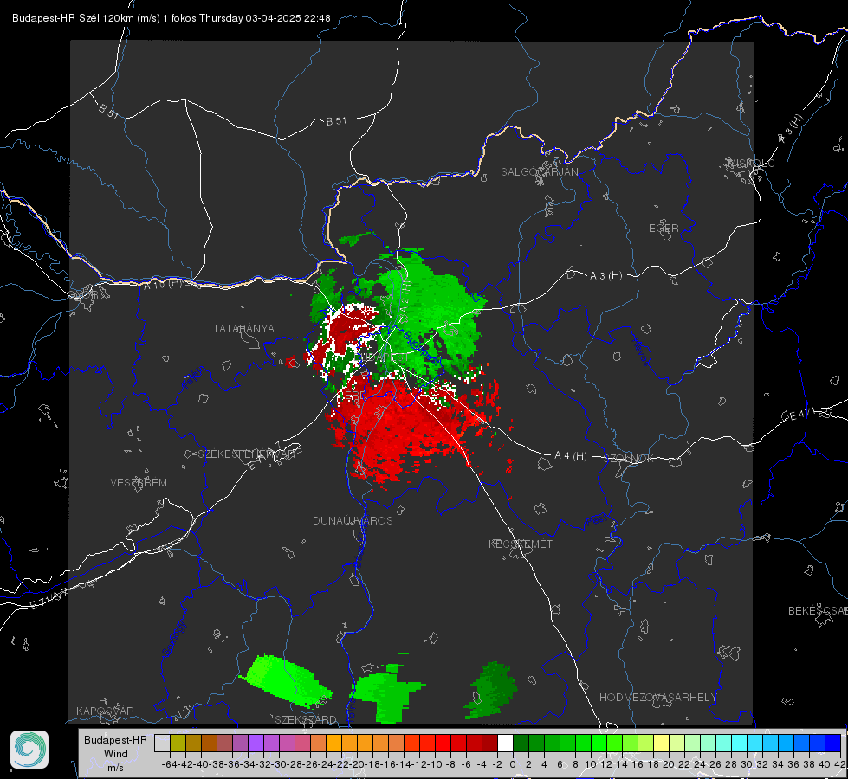Click the BÉKÉSCSABA label at the map edge
The image size is (848, 779).
818,610
